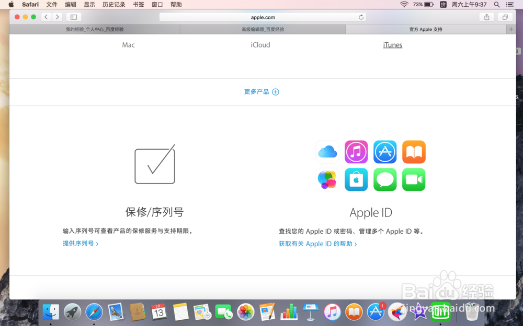
Task: Open the 帮助 menu
Action: coord(176,4)
